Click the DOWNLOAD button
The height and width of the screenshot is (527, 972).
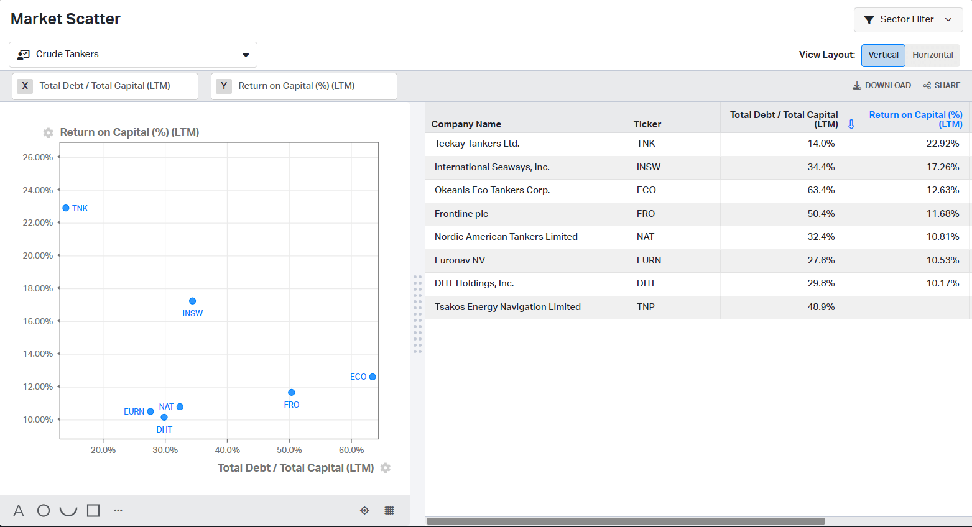pyautogui.click(x=881, y=86)
